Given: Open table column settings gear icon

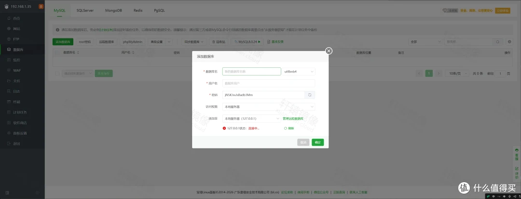Looking at the screenshot, I should pos(510,42).
